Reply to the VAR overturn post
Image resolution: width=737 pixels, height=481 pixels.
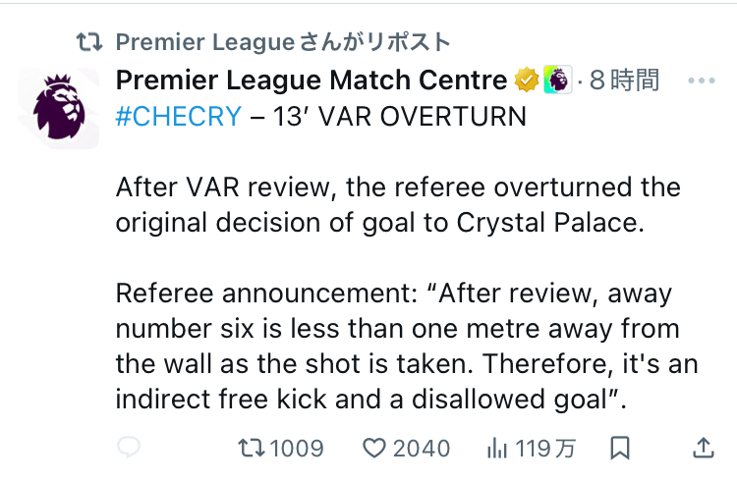point(128,449)
